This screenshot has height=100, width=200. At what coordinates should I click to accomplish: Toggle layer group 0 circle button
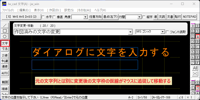coord(193,83)
